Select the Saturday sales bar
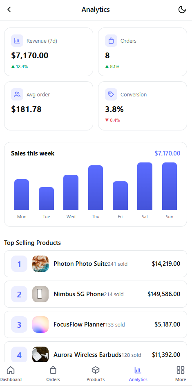192x386 pixels. tap(145, 186)
